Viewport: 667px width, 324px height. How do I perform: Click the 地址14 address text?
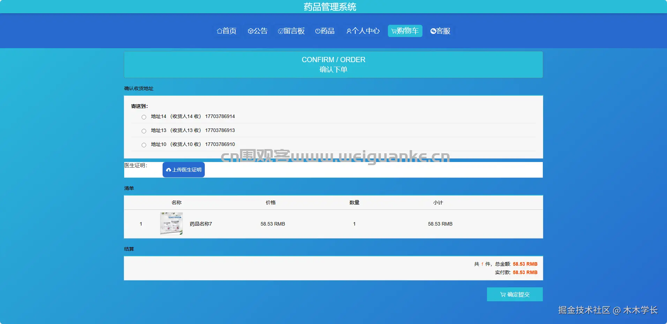pyautogui.click(x=159, y=116)
